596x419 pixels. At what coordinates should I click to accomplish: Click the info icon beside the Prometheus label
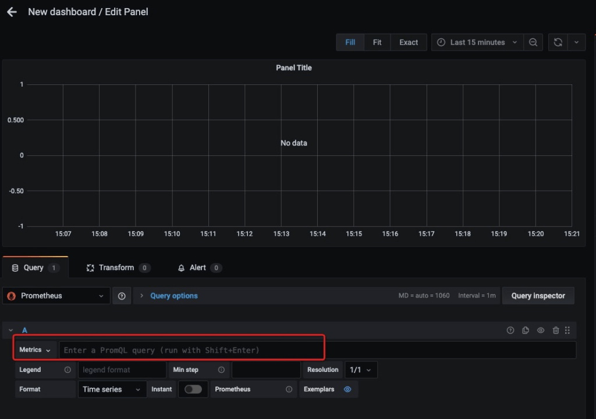(x=289, y=389)
